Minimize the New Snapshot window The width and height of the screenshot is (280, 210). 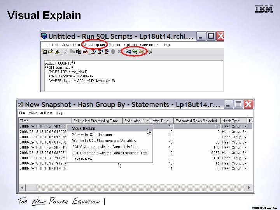[x=228, y=104]
